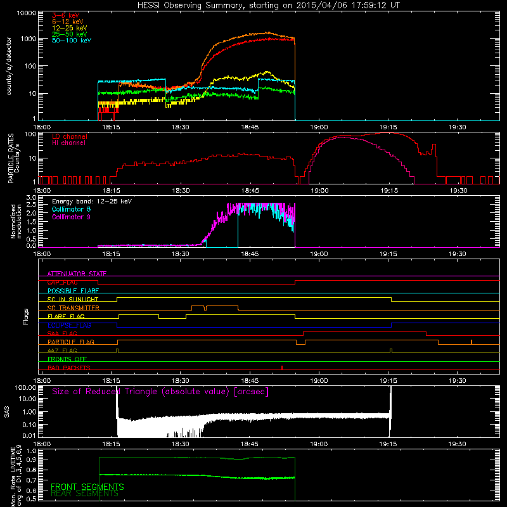
Task: Click the POSSIBLE_FLARE flag label
Action: tap(73, 291)
